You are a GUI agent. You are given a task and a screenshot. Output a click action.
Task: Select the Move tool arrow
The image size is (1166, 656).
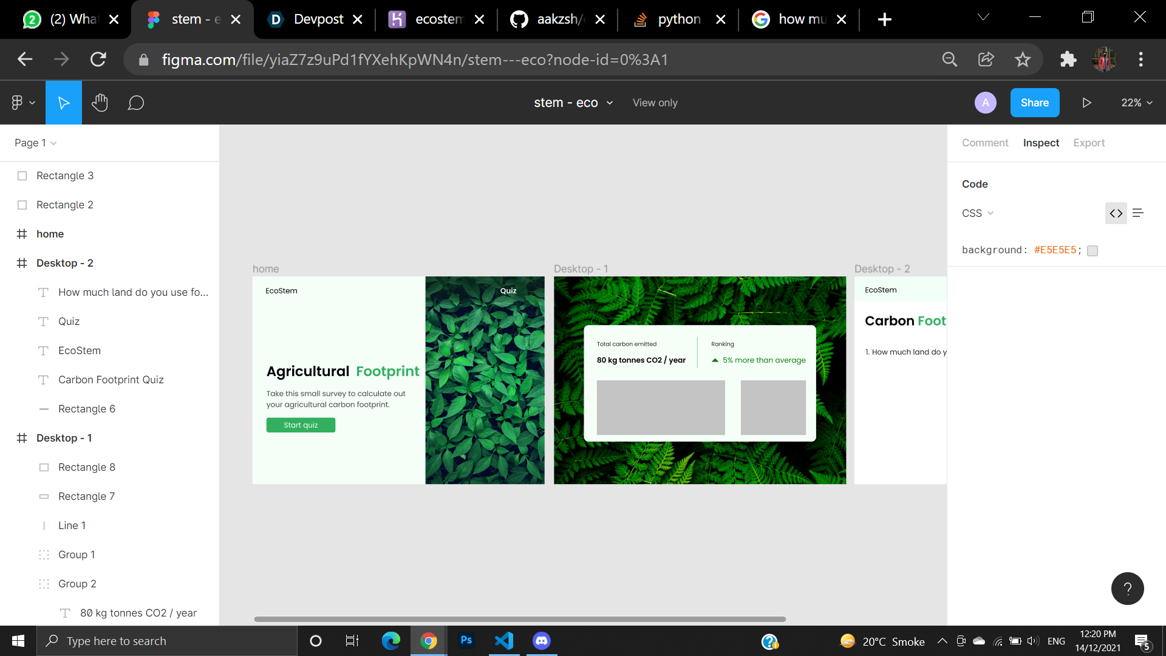63,103
